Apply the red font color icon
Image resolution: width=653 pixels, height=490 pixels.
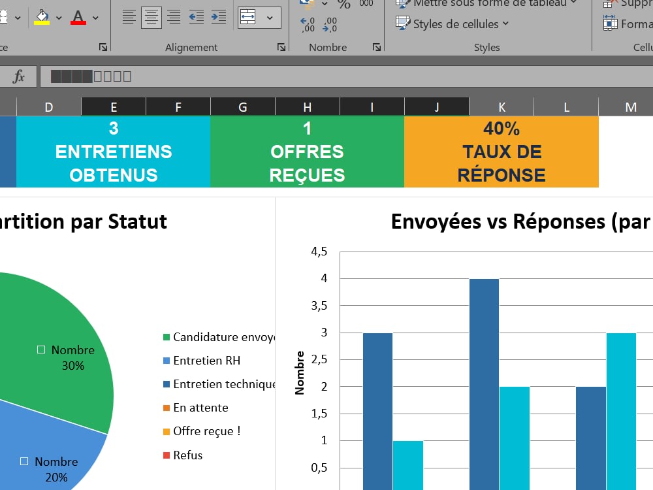click(78, 18)
